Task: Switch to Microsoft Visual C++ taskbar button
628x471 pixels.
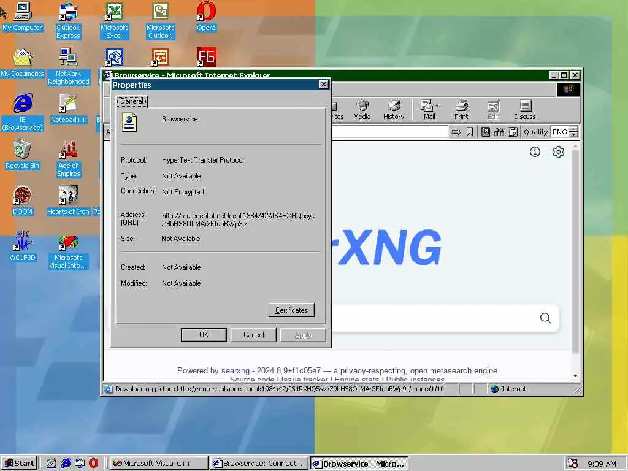Action: tap(158, 464)
